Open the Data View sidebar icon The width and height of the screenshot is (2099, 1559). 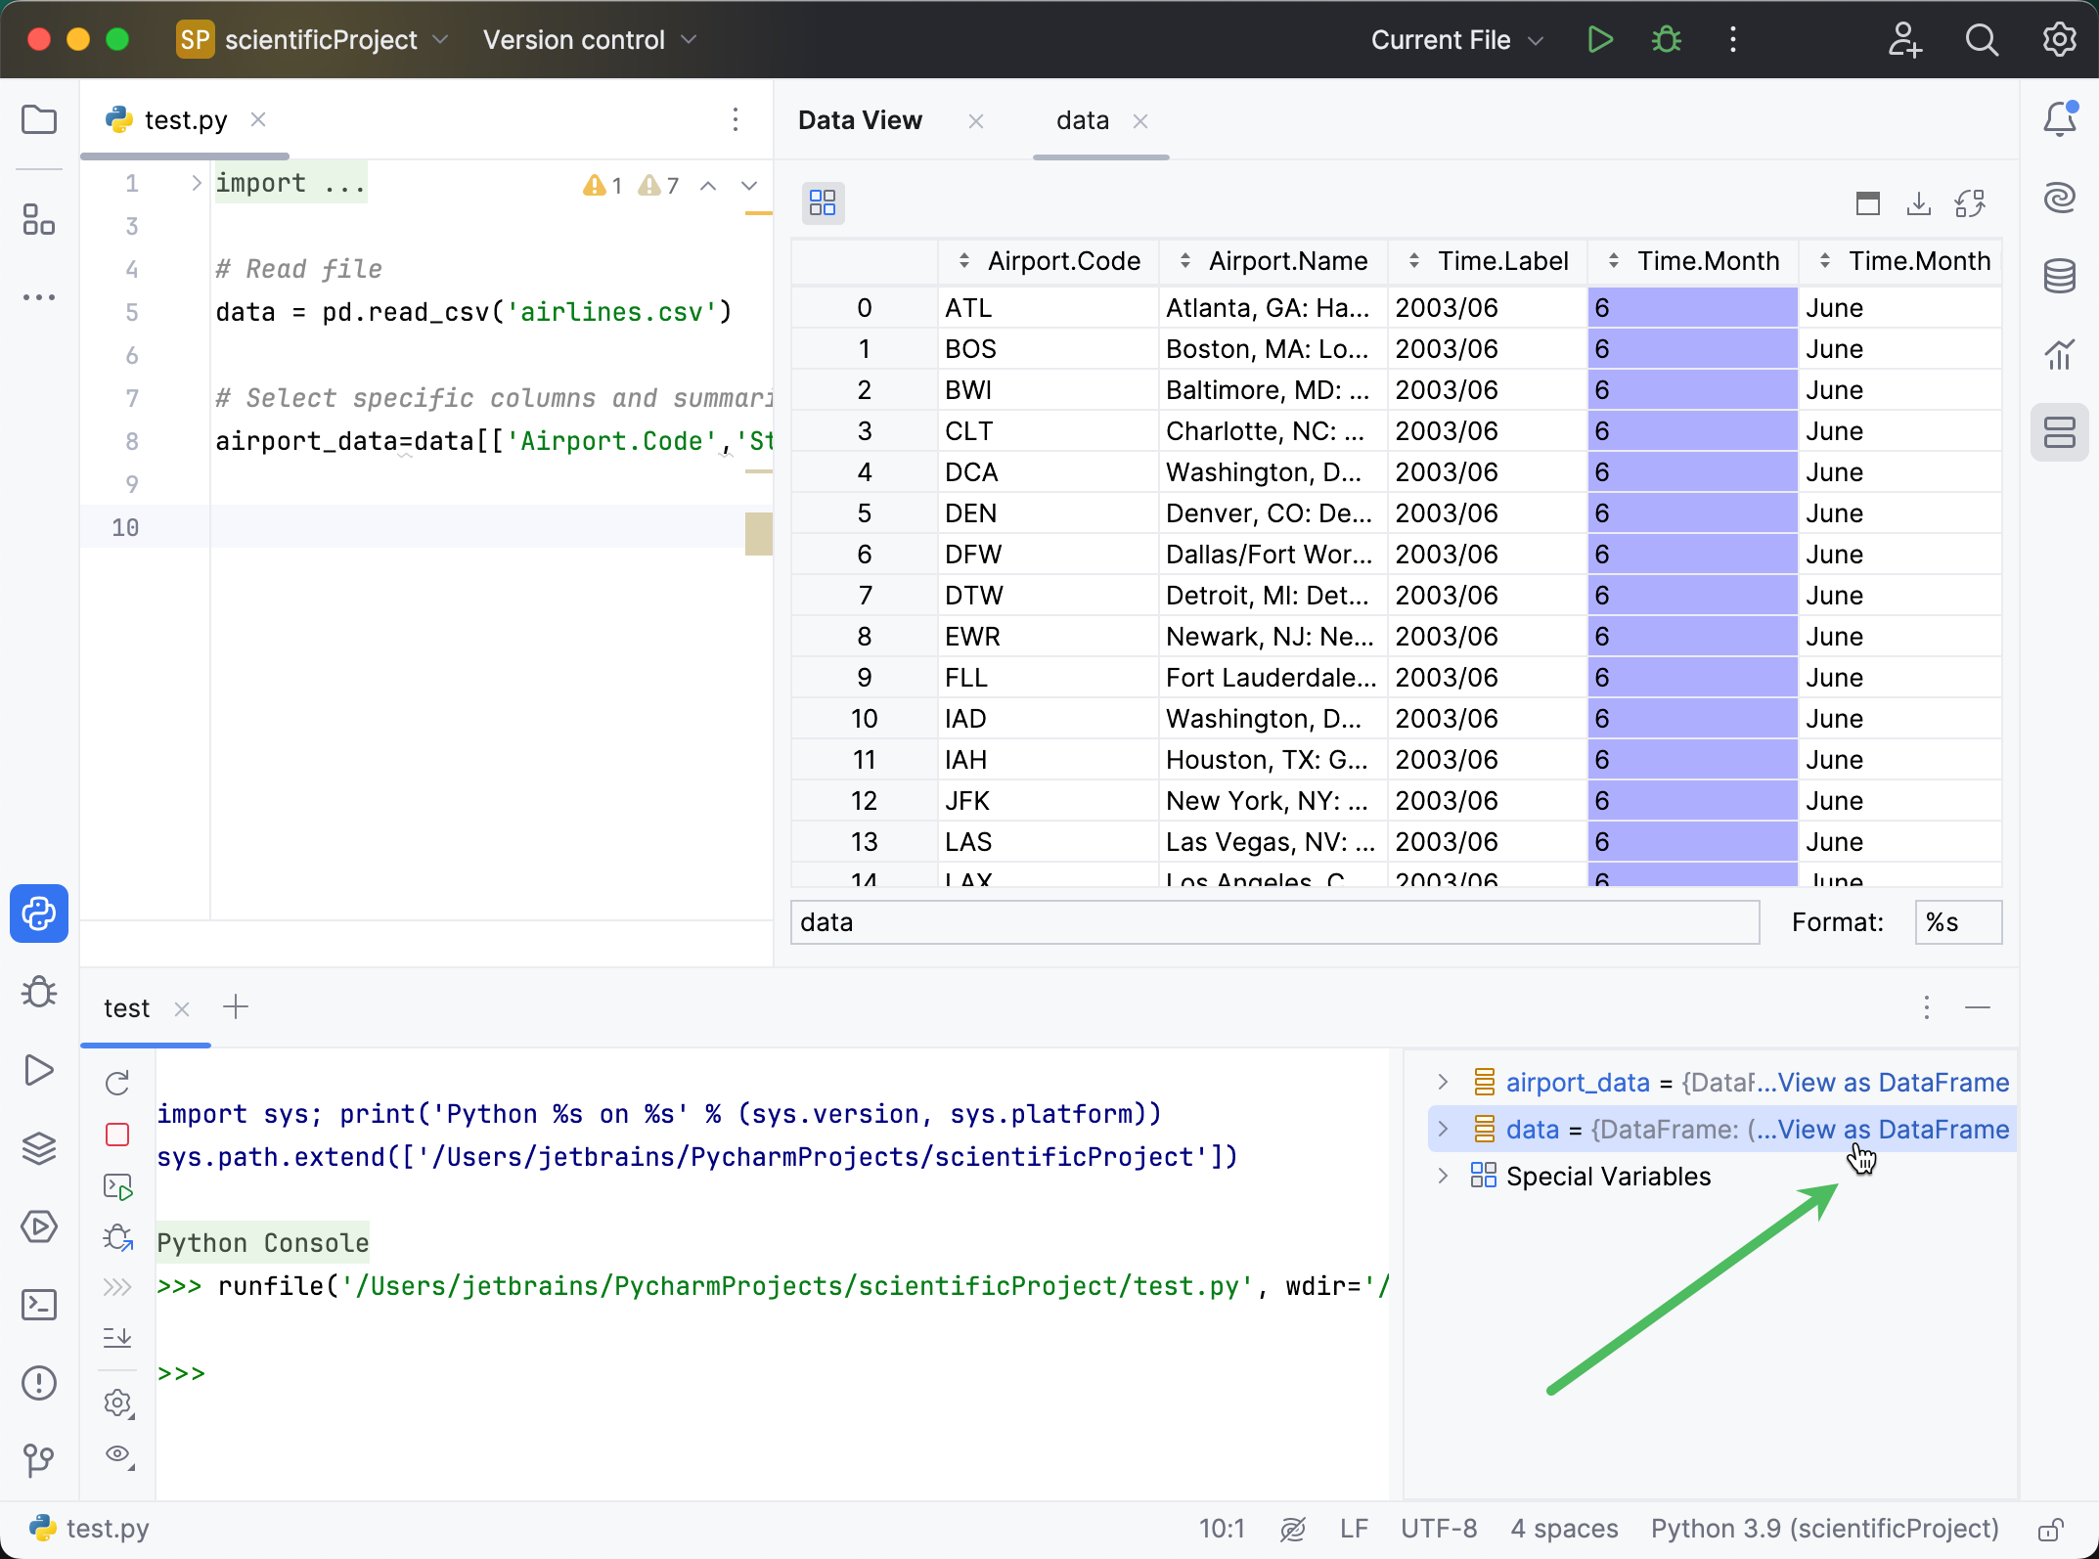(2059, 432)
